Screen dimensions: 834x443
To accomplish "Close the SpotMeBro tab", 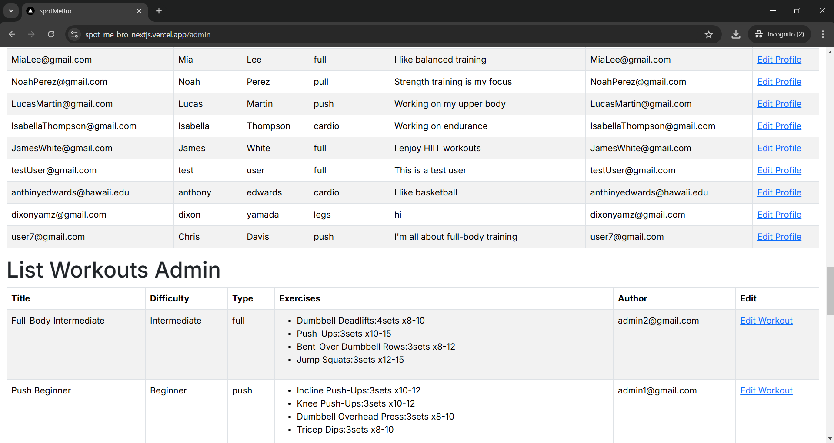I will click(x=139, y=11).
